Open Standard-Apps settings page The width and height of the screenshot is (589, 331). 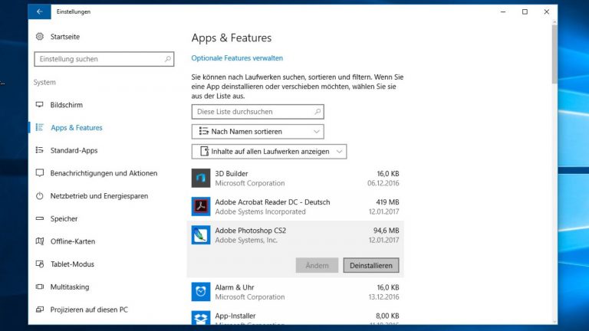(74, 150)
